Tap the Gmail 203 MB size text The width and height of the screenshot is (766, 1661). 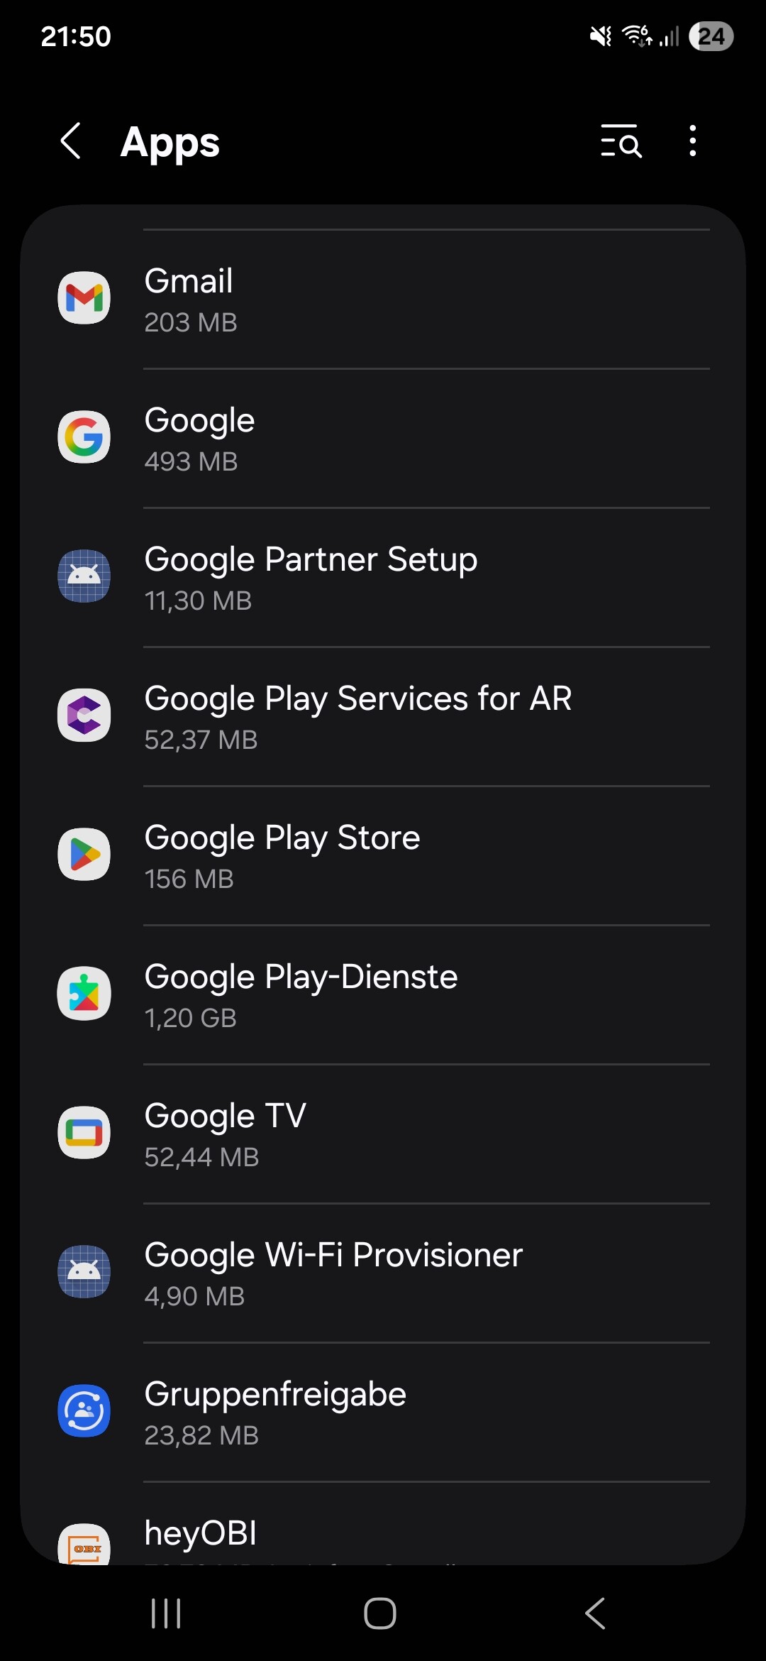191,323
